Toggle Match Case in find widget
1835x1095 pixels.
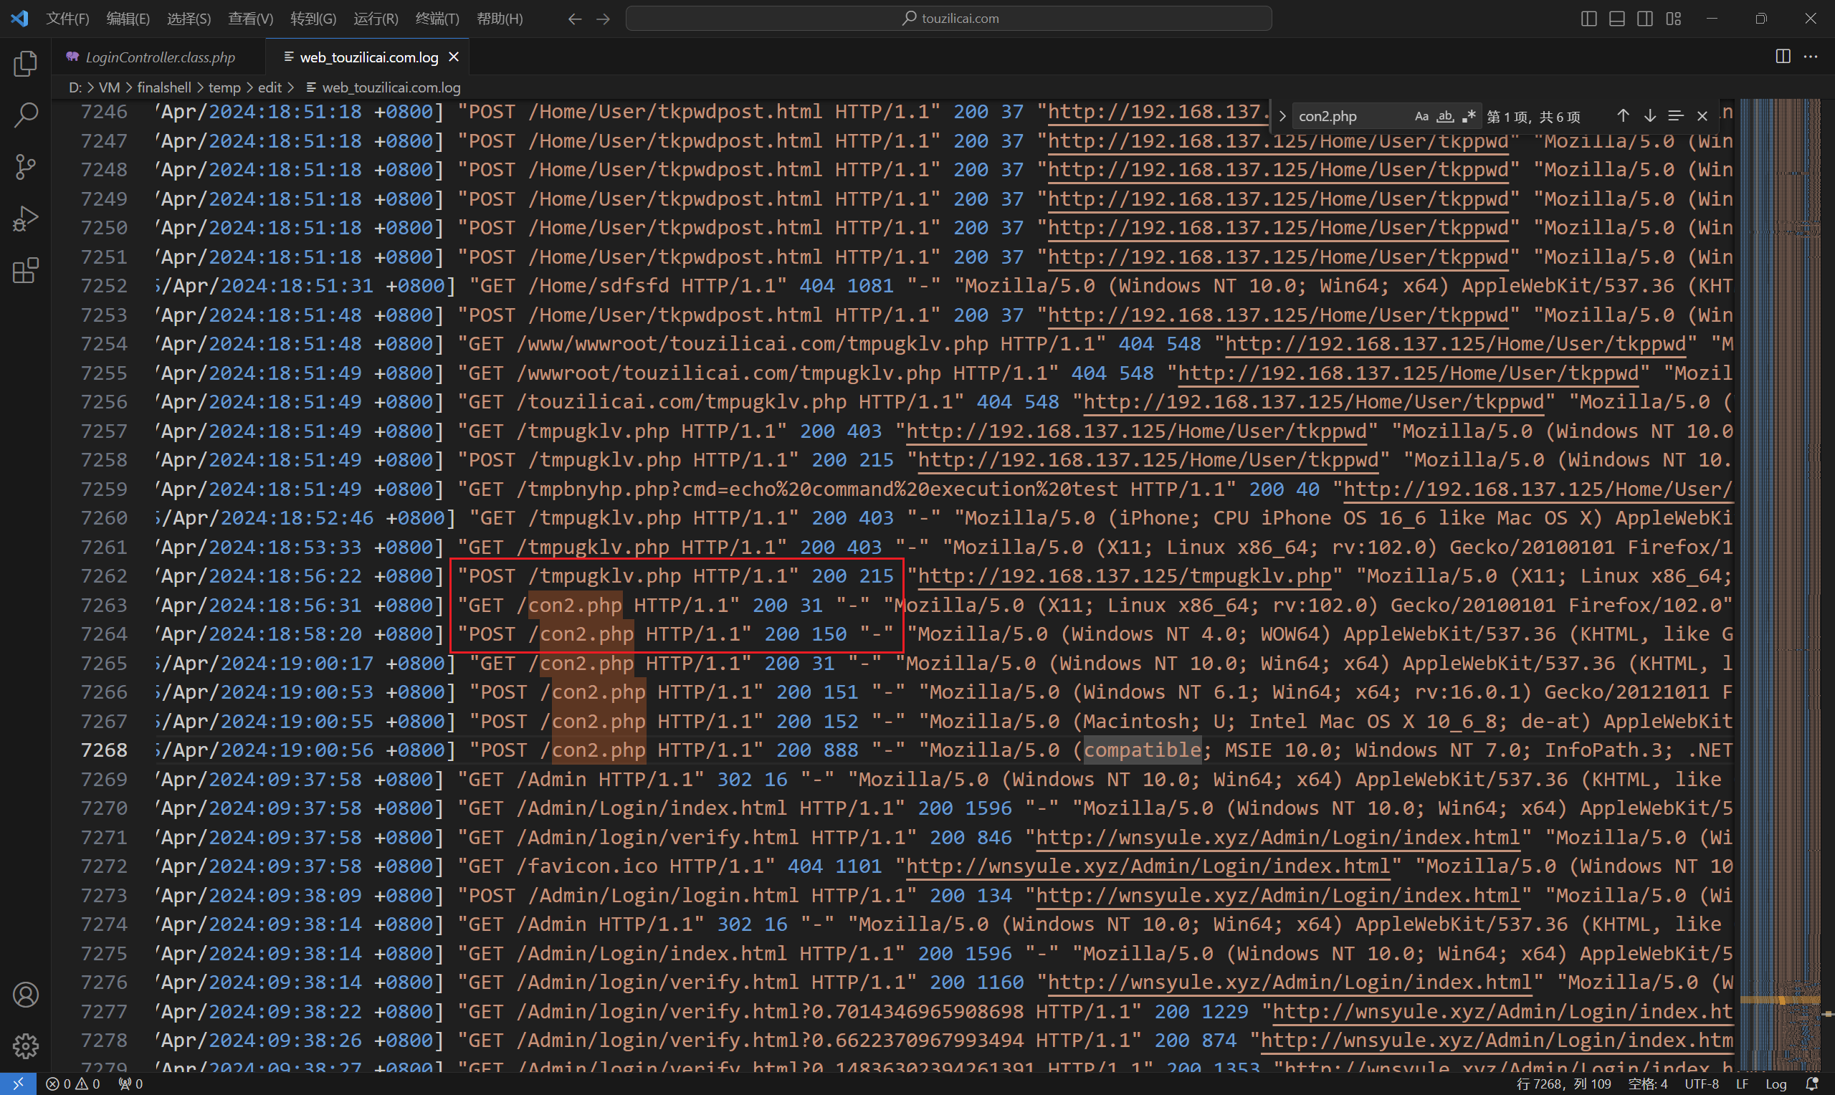[1421, 116]
